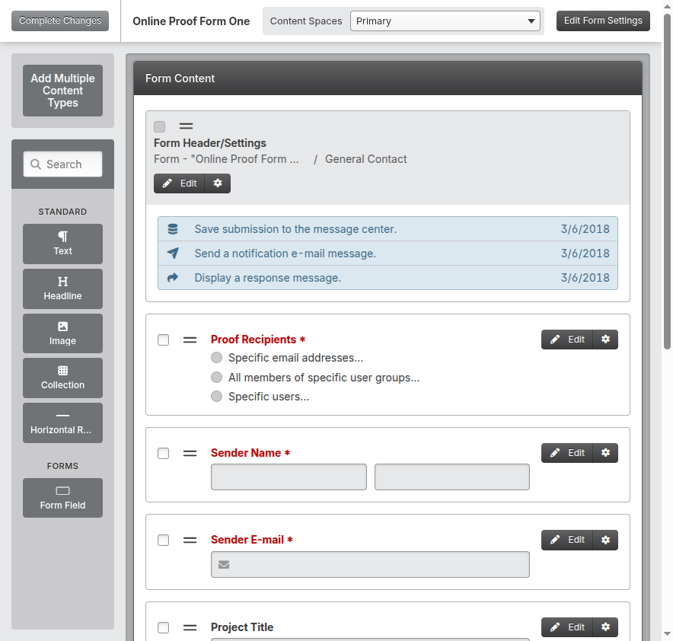Open Form Header/Settings gear options
The height and width of the screenshot is (641, 673).
pyautogui.click(x=218, y=183)
